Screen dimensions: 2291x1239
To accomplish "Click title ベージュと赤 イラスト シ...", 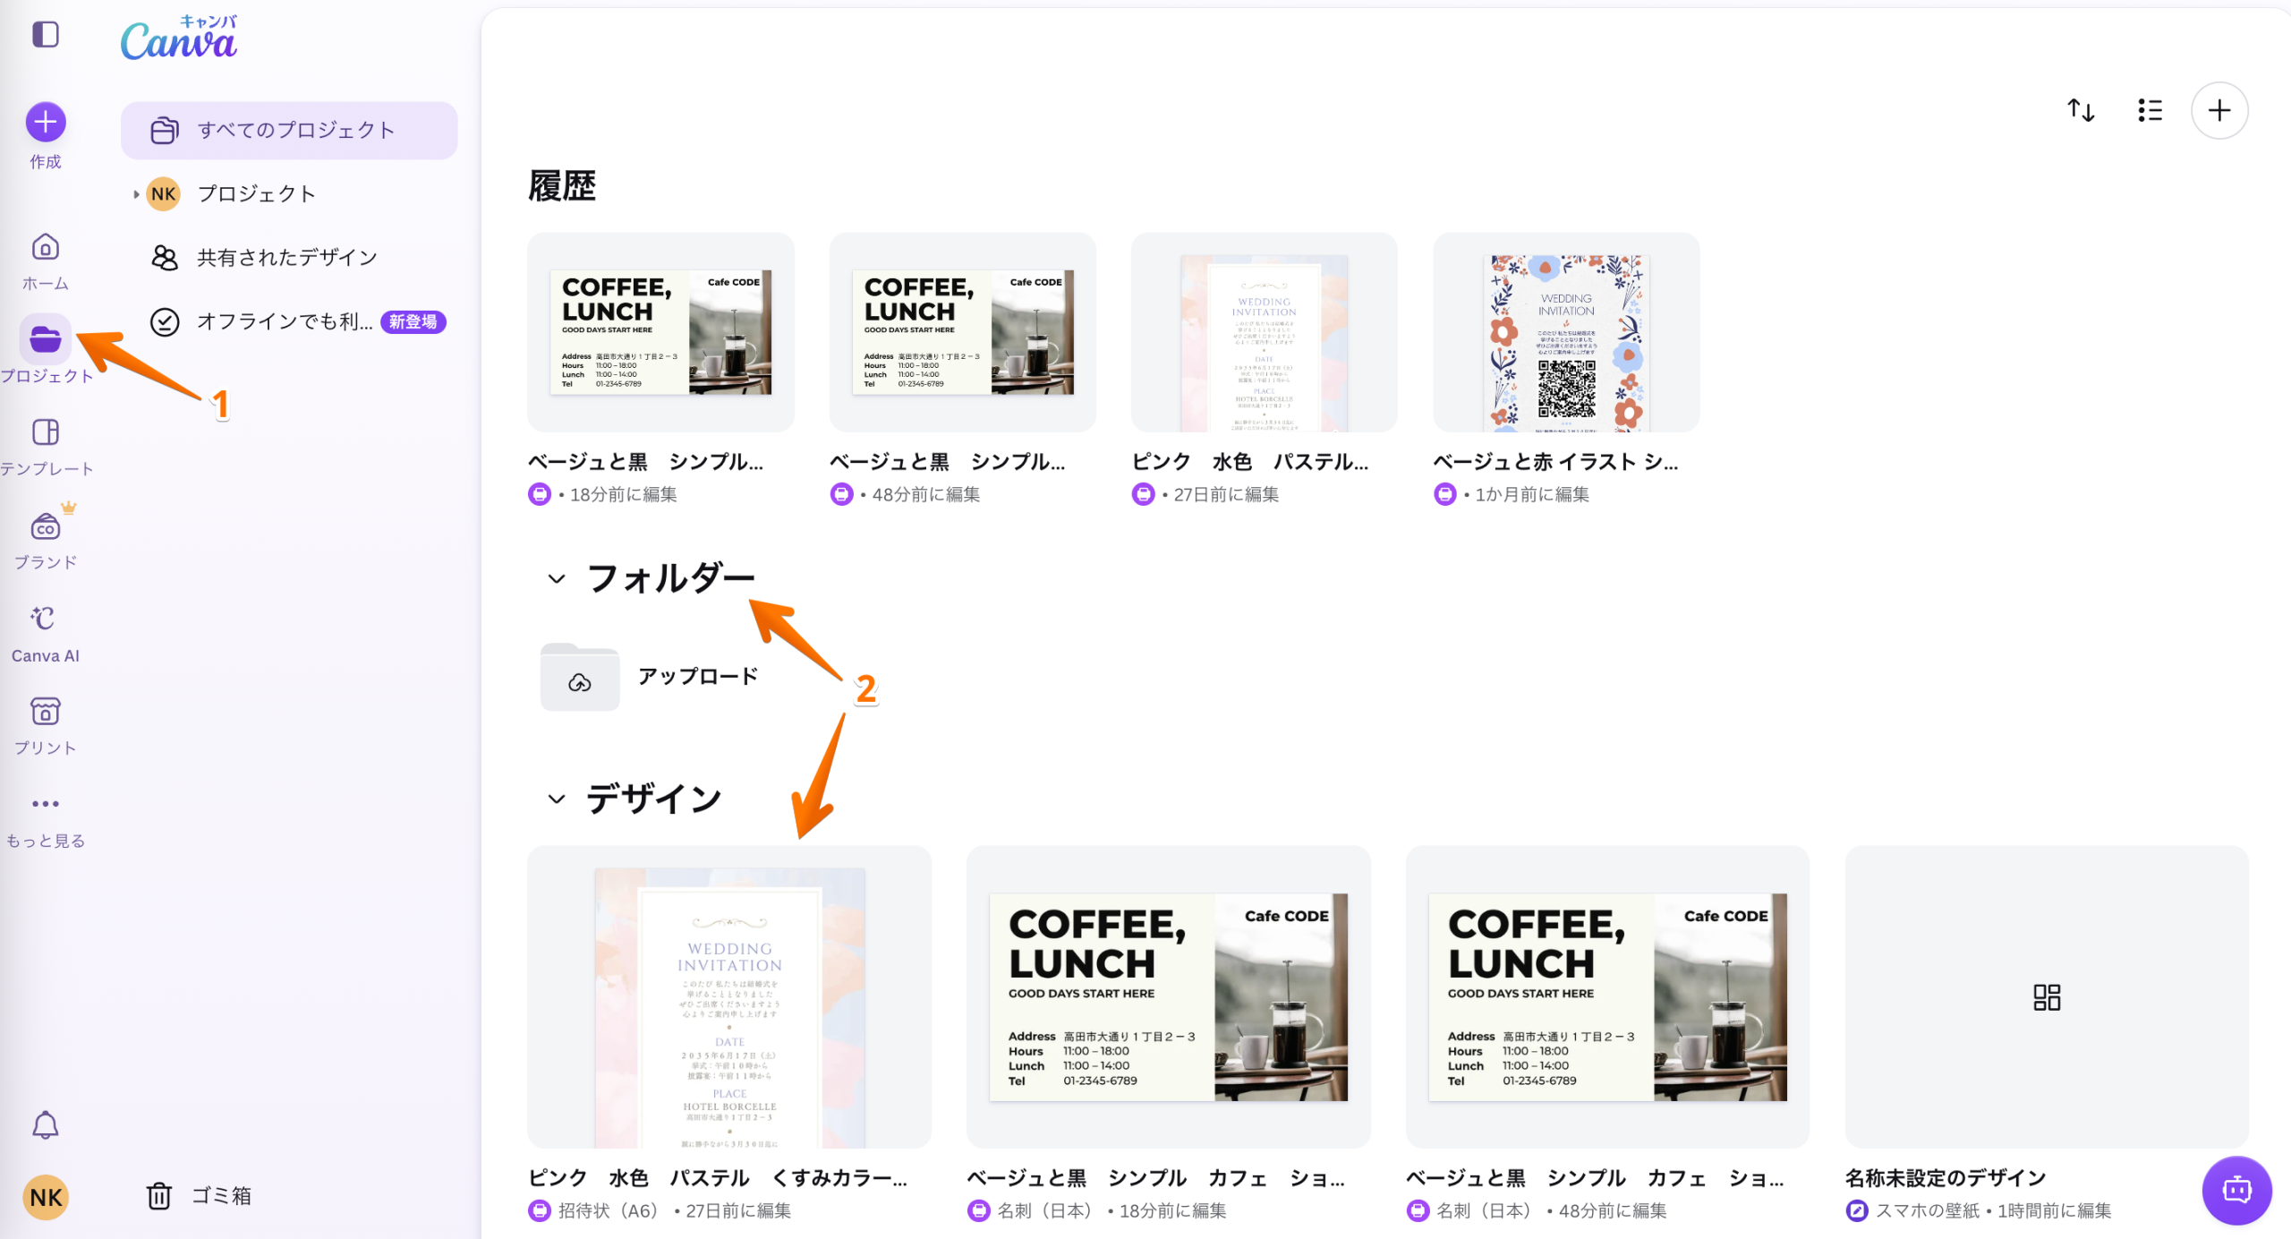I will click(x=1555, y=462).
